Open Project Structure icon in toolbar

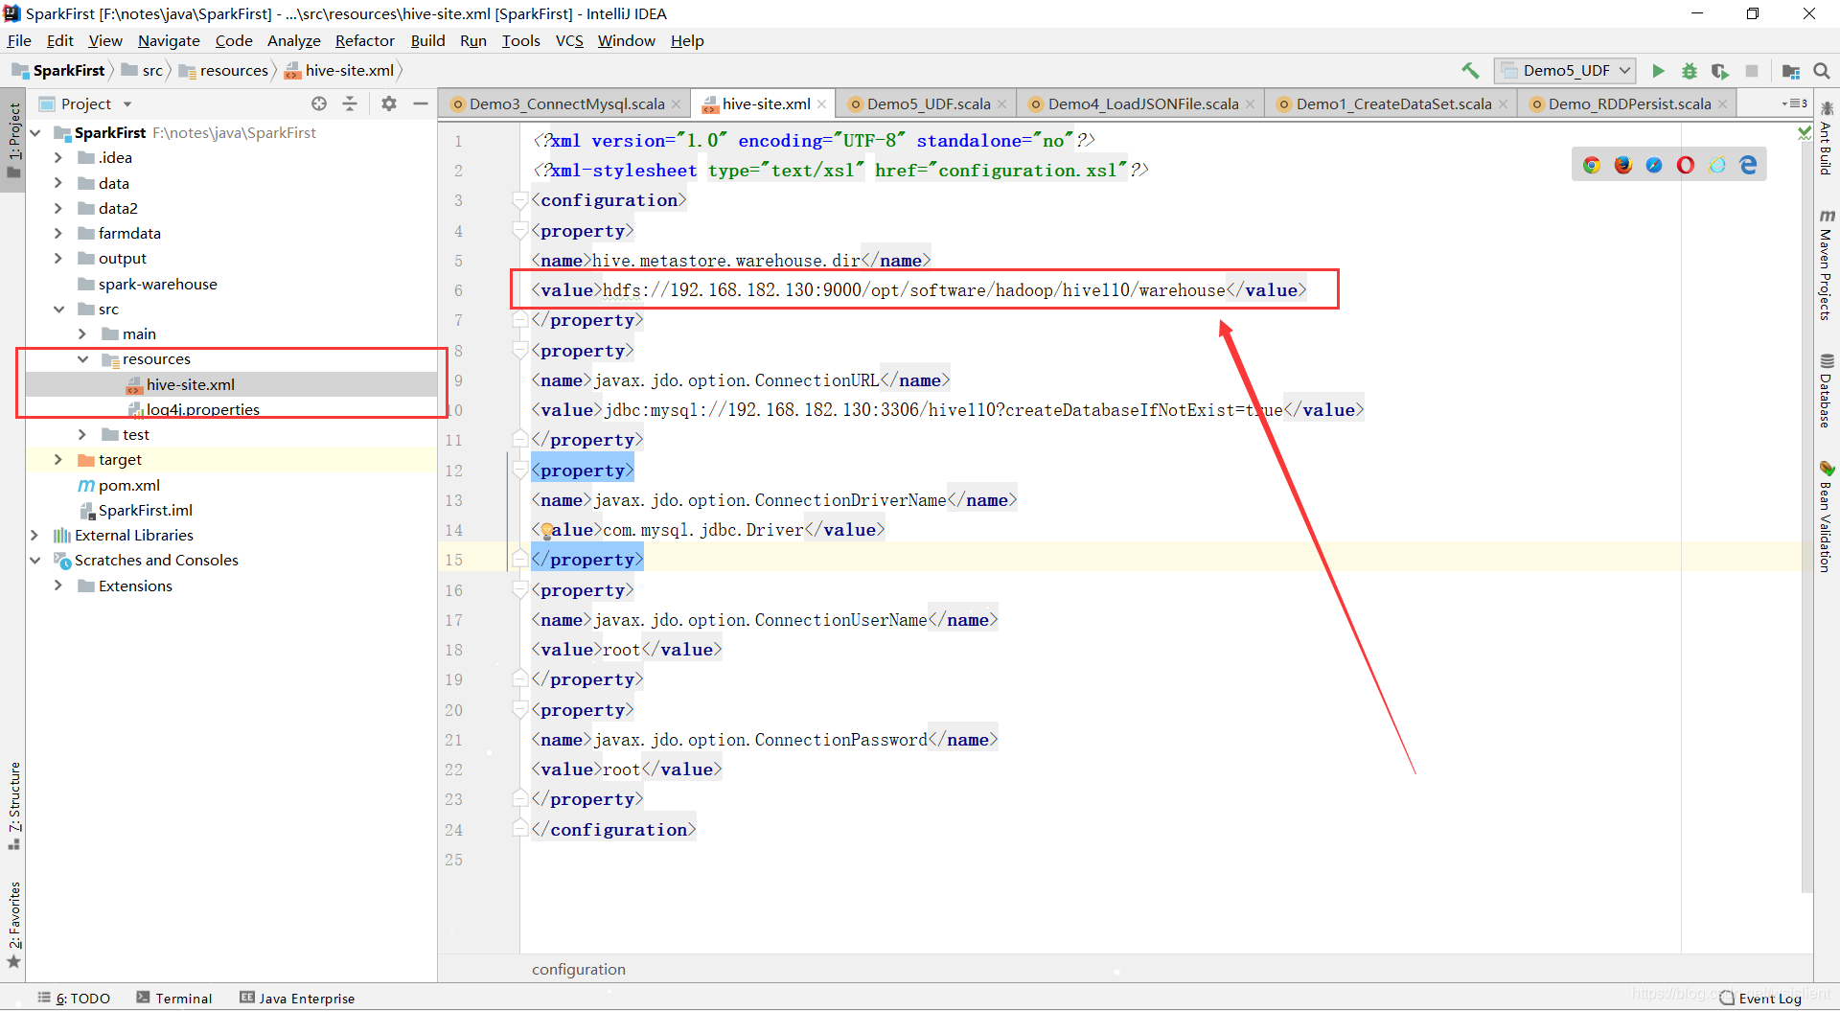point(1790,71)
